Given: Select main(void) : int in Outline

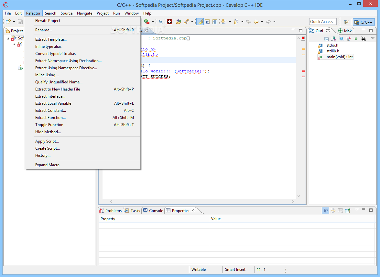Looking at the screenshot, I should point(340,57).
